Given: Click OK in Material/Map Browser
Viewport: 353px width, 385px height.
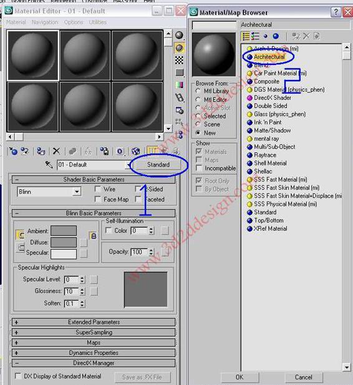Looking at the screenshot, I should (239, 377).
